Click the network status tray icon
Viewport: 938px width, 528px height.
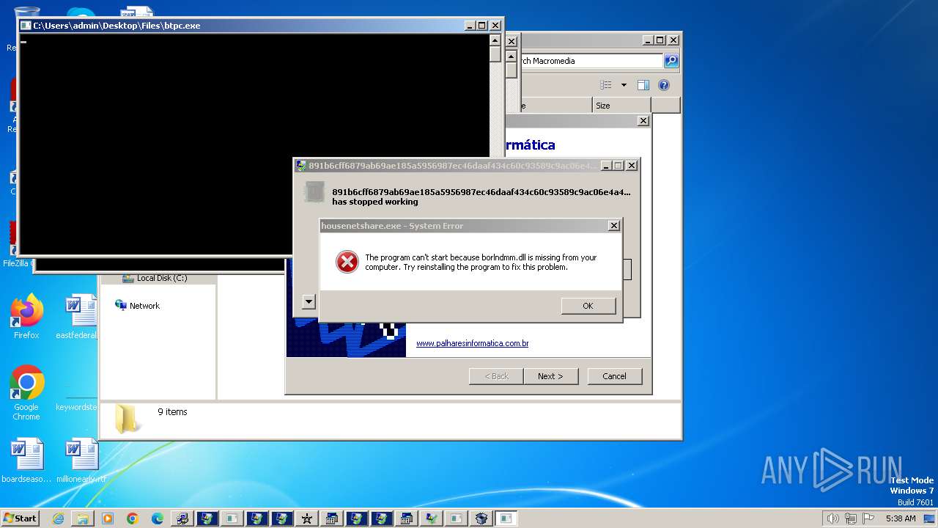pyautogui.click(x=850, y=518)
